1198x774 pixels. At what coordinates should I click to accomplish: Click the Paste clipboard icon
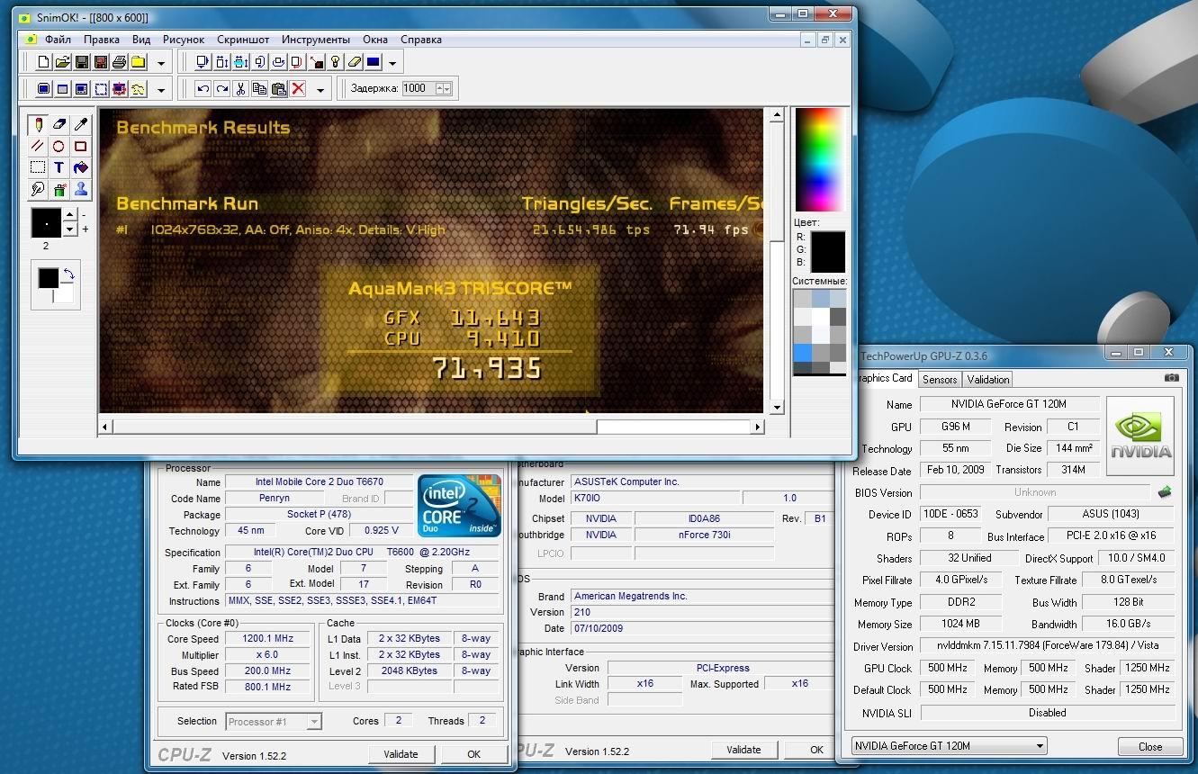pos(278,88)
